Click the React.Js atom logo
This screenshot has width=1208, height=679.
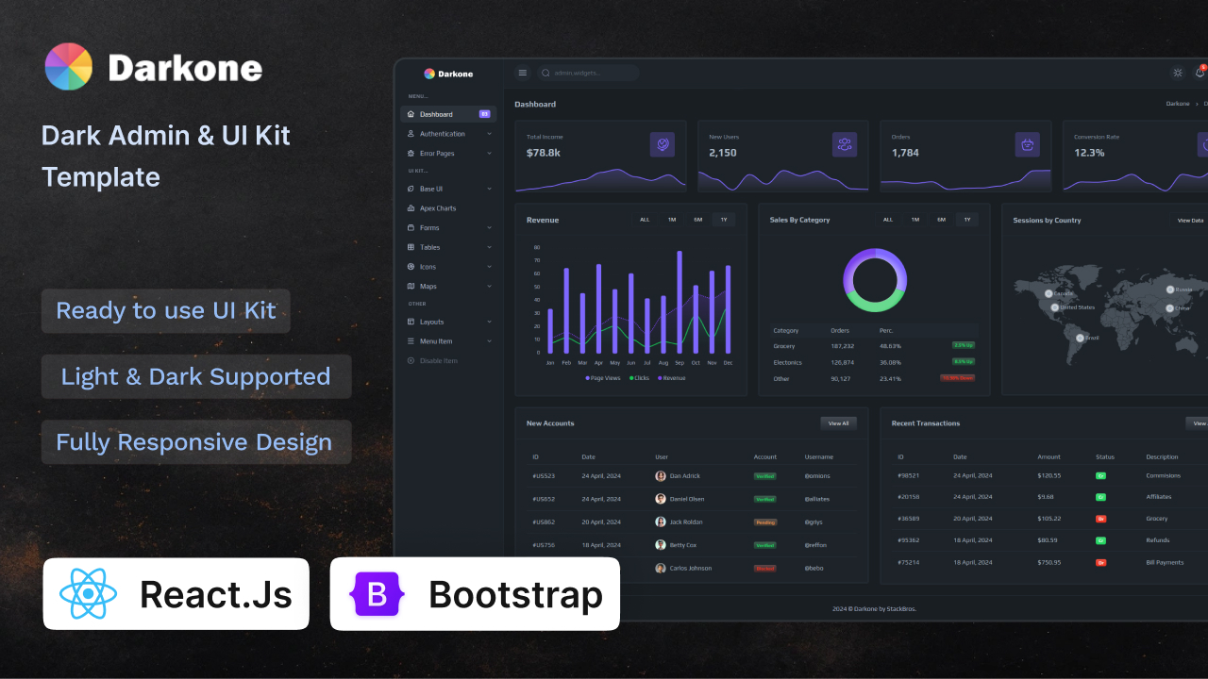[88, 594]
